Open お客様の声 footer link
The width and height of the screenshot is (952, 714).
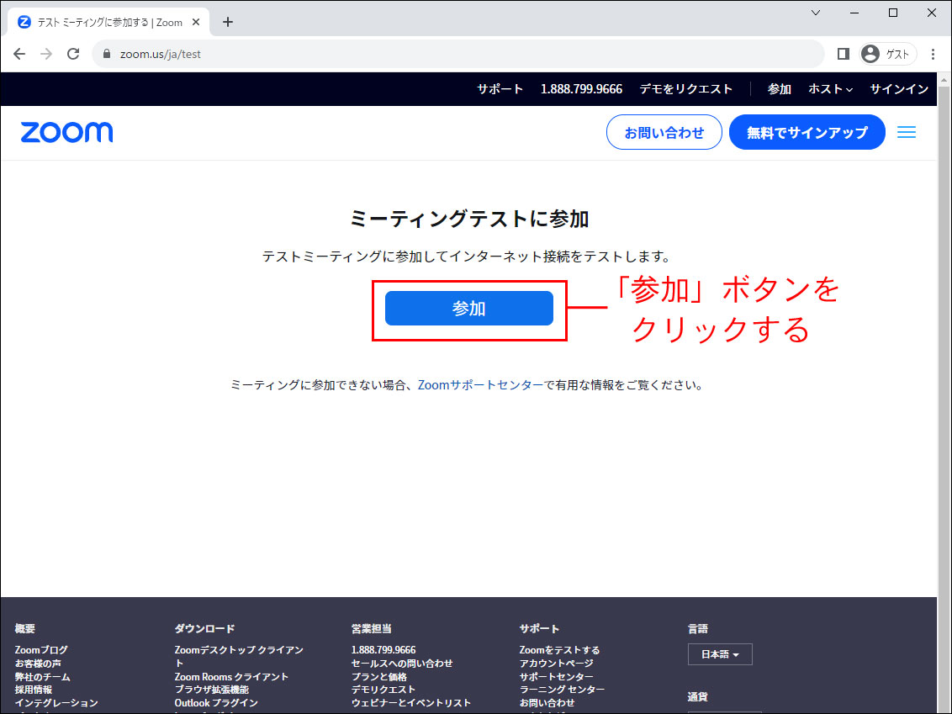(38, 664)
